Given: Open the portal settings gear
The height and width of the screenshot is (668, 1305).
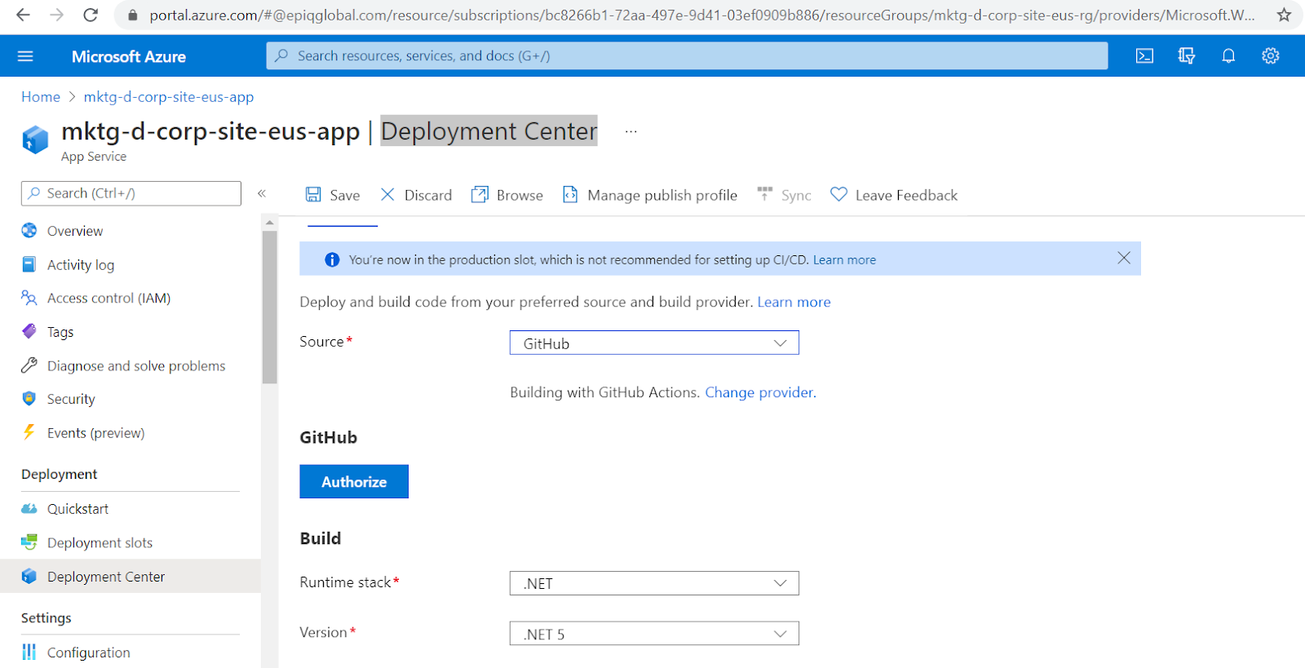Looking at the screenshot, I should click(x=1271, y=55).
